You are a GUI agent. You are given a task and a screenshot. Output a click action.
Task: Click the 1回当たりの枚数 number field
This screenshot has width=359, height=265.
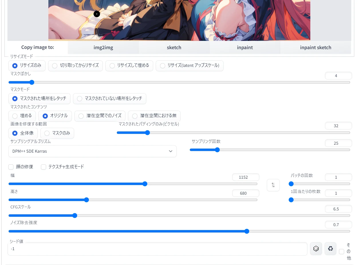tap(338, 193)
